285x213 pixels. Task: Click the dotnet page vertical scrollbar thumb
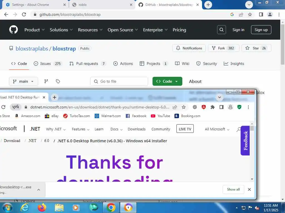(x=252, y=128)
